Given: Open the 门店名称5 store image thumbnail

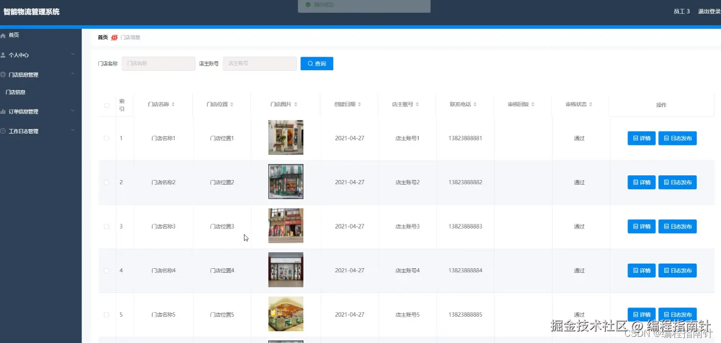Looking at the screenshot, I should pyautogui.click(x=286, y=314).
